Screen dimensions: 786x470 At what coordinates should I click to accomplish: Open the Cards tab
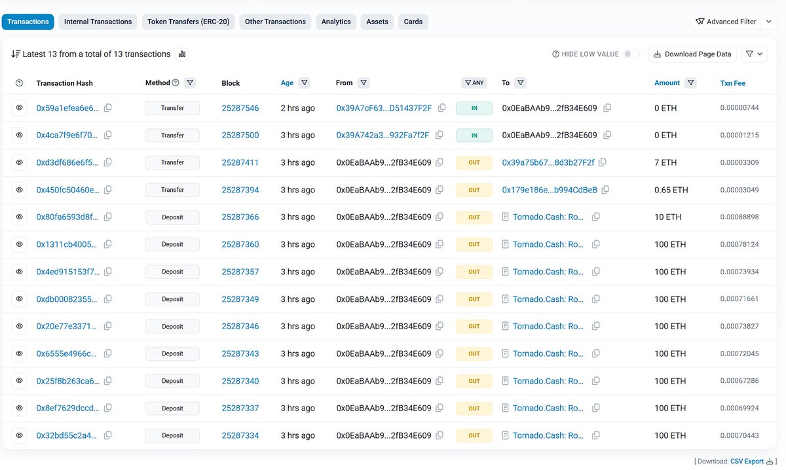413,22
